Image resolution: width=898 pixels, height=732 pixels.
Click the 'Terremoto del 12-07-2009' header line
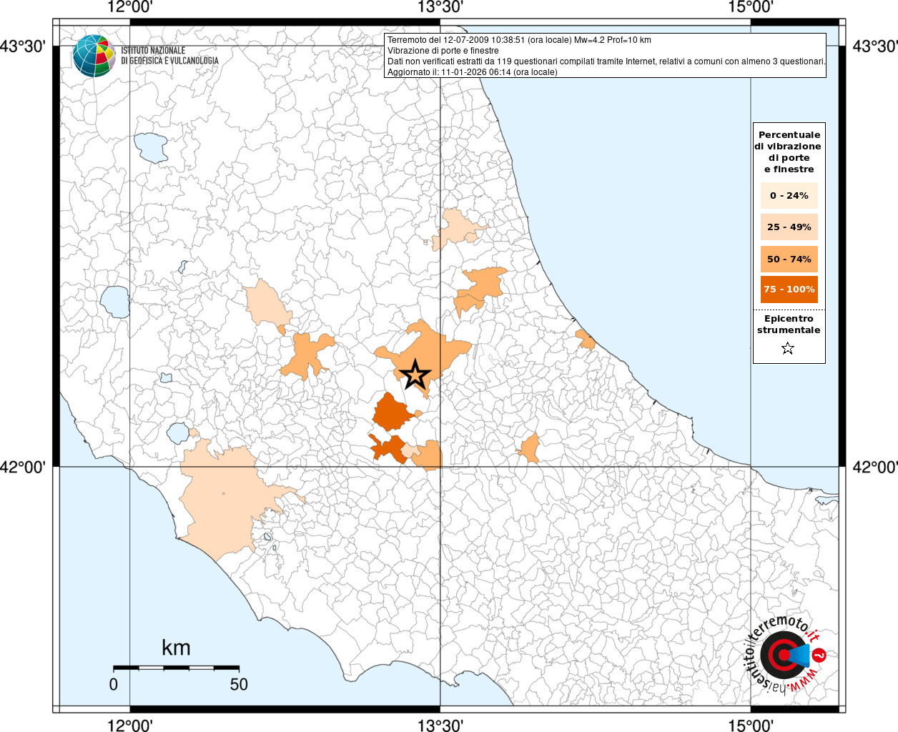tap(519, 40)
